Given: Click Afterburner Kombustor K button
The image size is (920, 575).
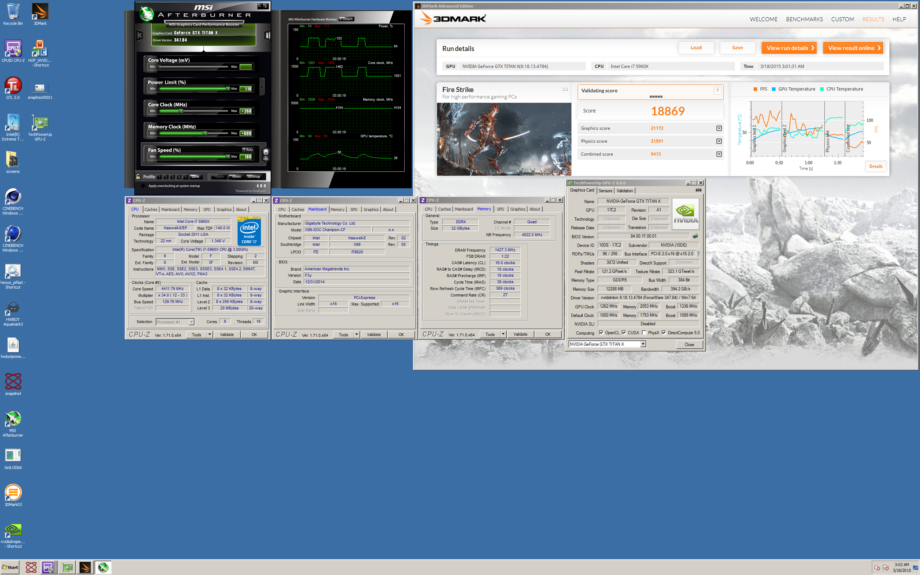Looking at the screenshot, I should pyautogui.click(x=139, y=36).
